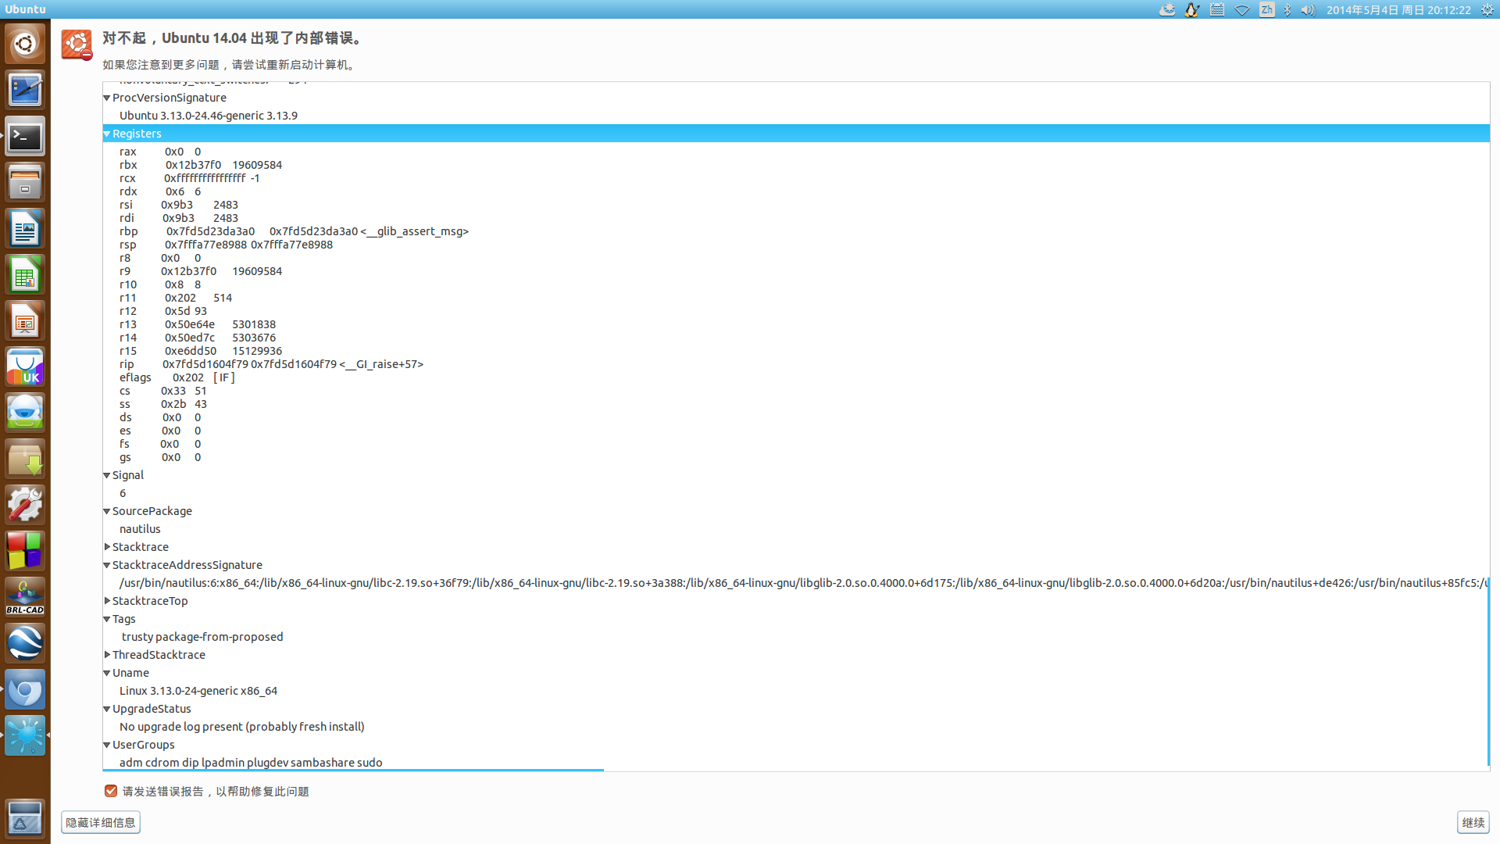The width and height of the screenshot is (1500, 844).
Task: Collapse the Registers section
Action: (x=107, y=134)
